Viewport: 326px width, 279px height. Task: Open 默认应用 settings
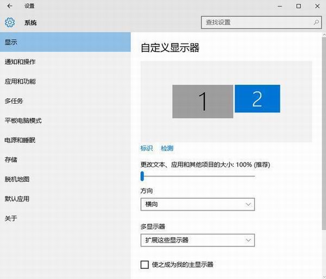pos(65,199)
